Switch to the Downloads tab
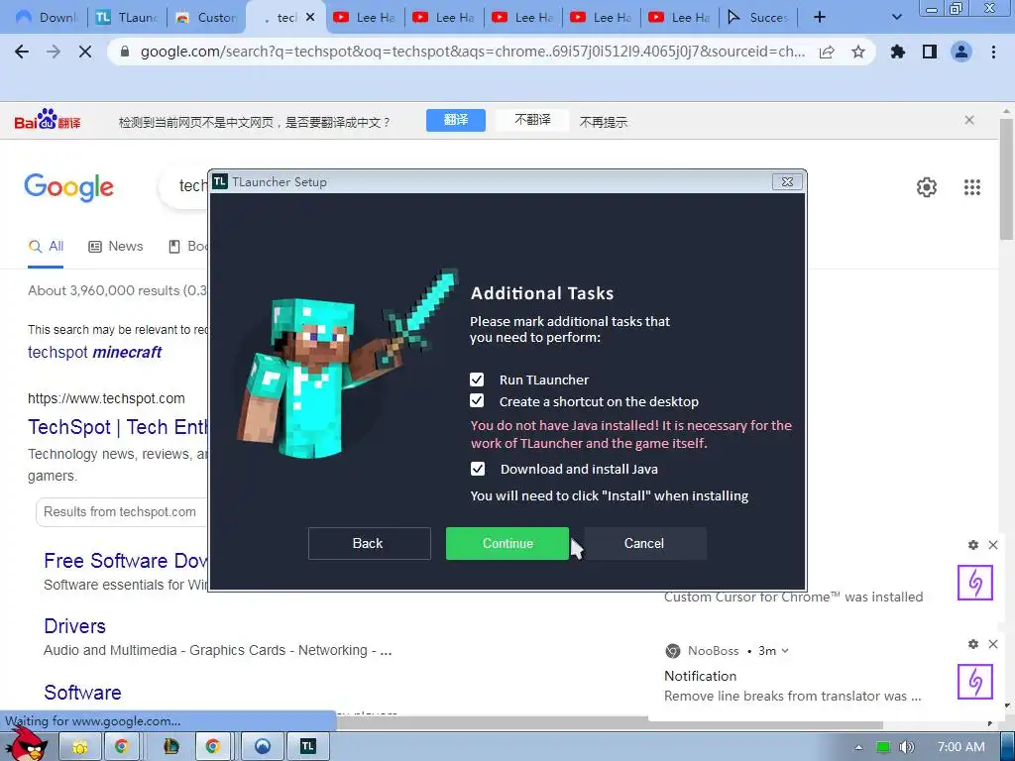Screen dimensions: 1015x761 47,18
